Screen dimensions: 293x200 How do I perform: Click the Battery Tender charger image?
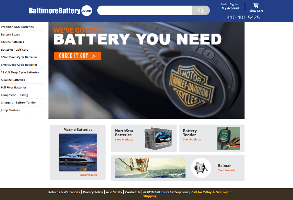point(229,139)
